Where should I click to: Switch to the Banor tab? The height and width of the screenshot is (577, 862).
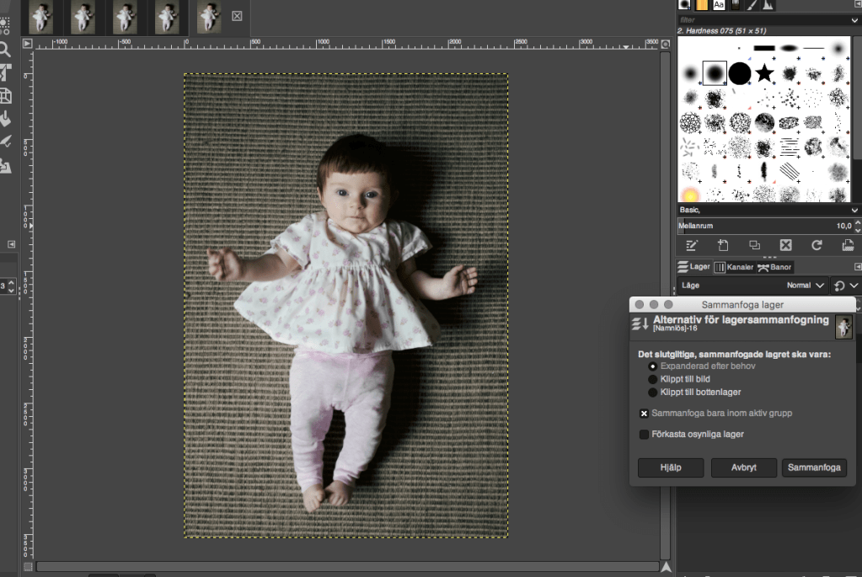[774, 267]
